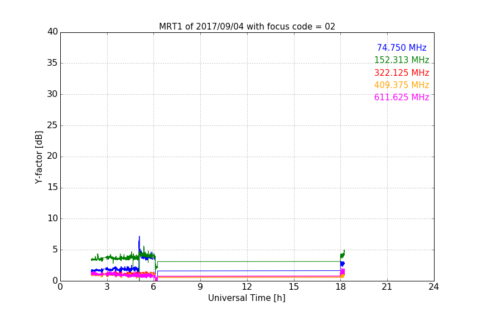Click the y-axis tick label 30

[52, 94]
